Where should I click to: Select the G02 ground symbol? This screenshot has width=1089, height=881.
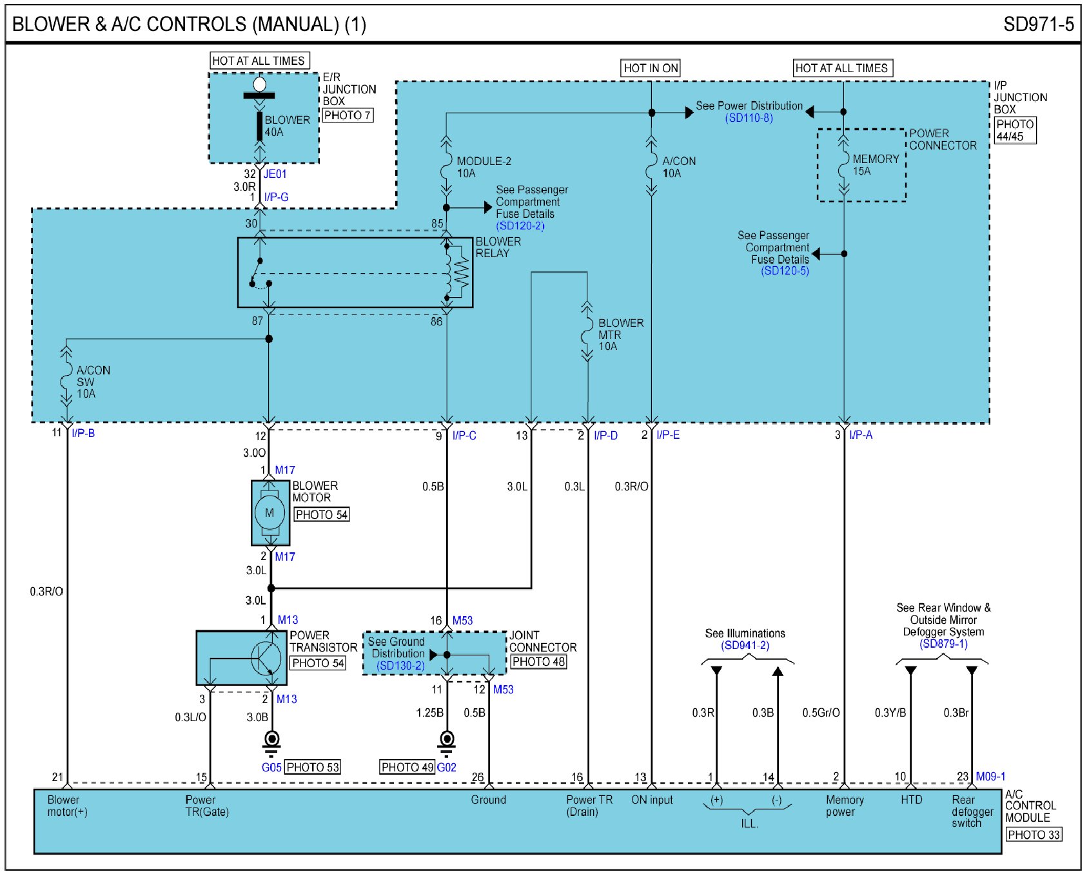coord(446,740)
